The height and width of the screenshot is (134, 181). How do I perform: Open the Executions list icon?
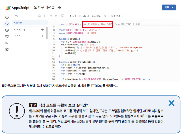coord(7,43)
